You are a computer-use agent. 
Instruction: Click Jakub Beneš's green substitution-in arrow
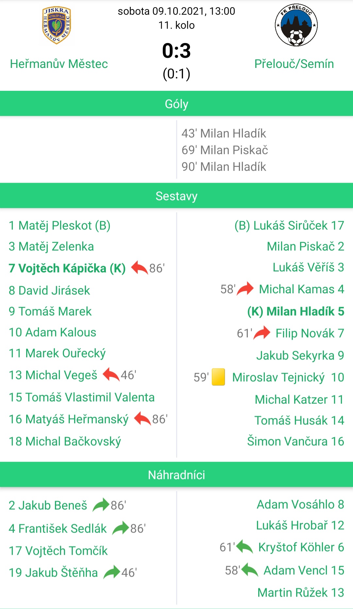101,505
